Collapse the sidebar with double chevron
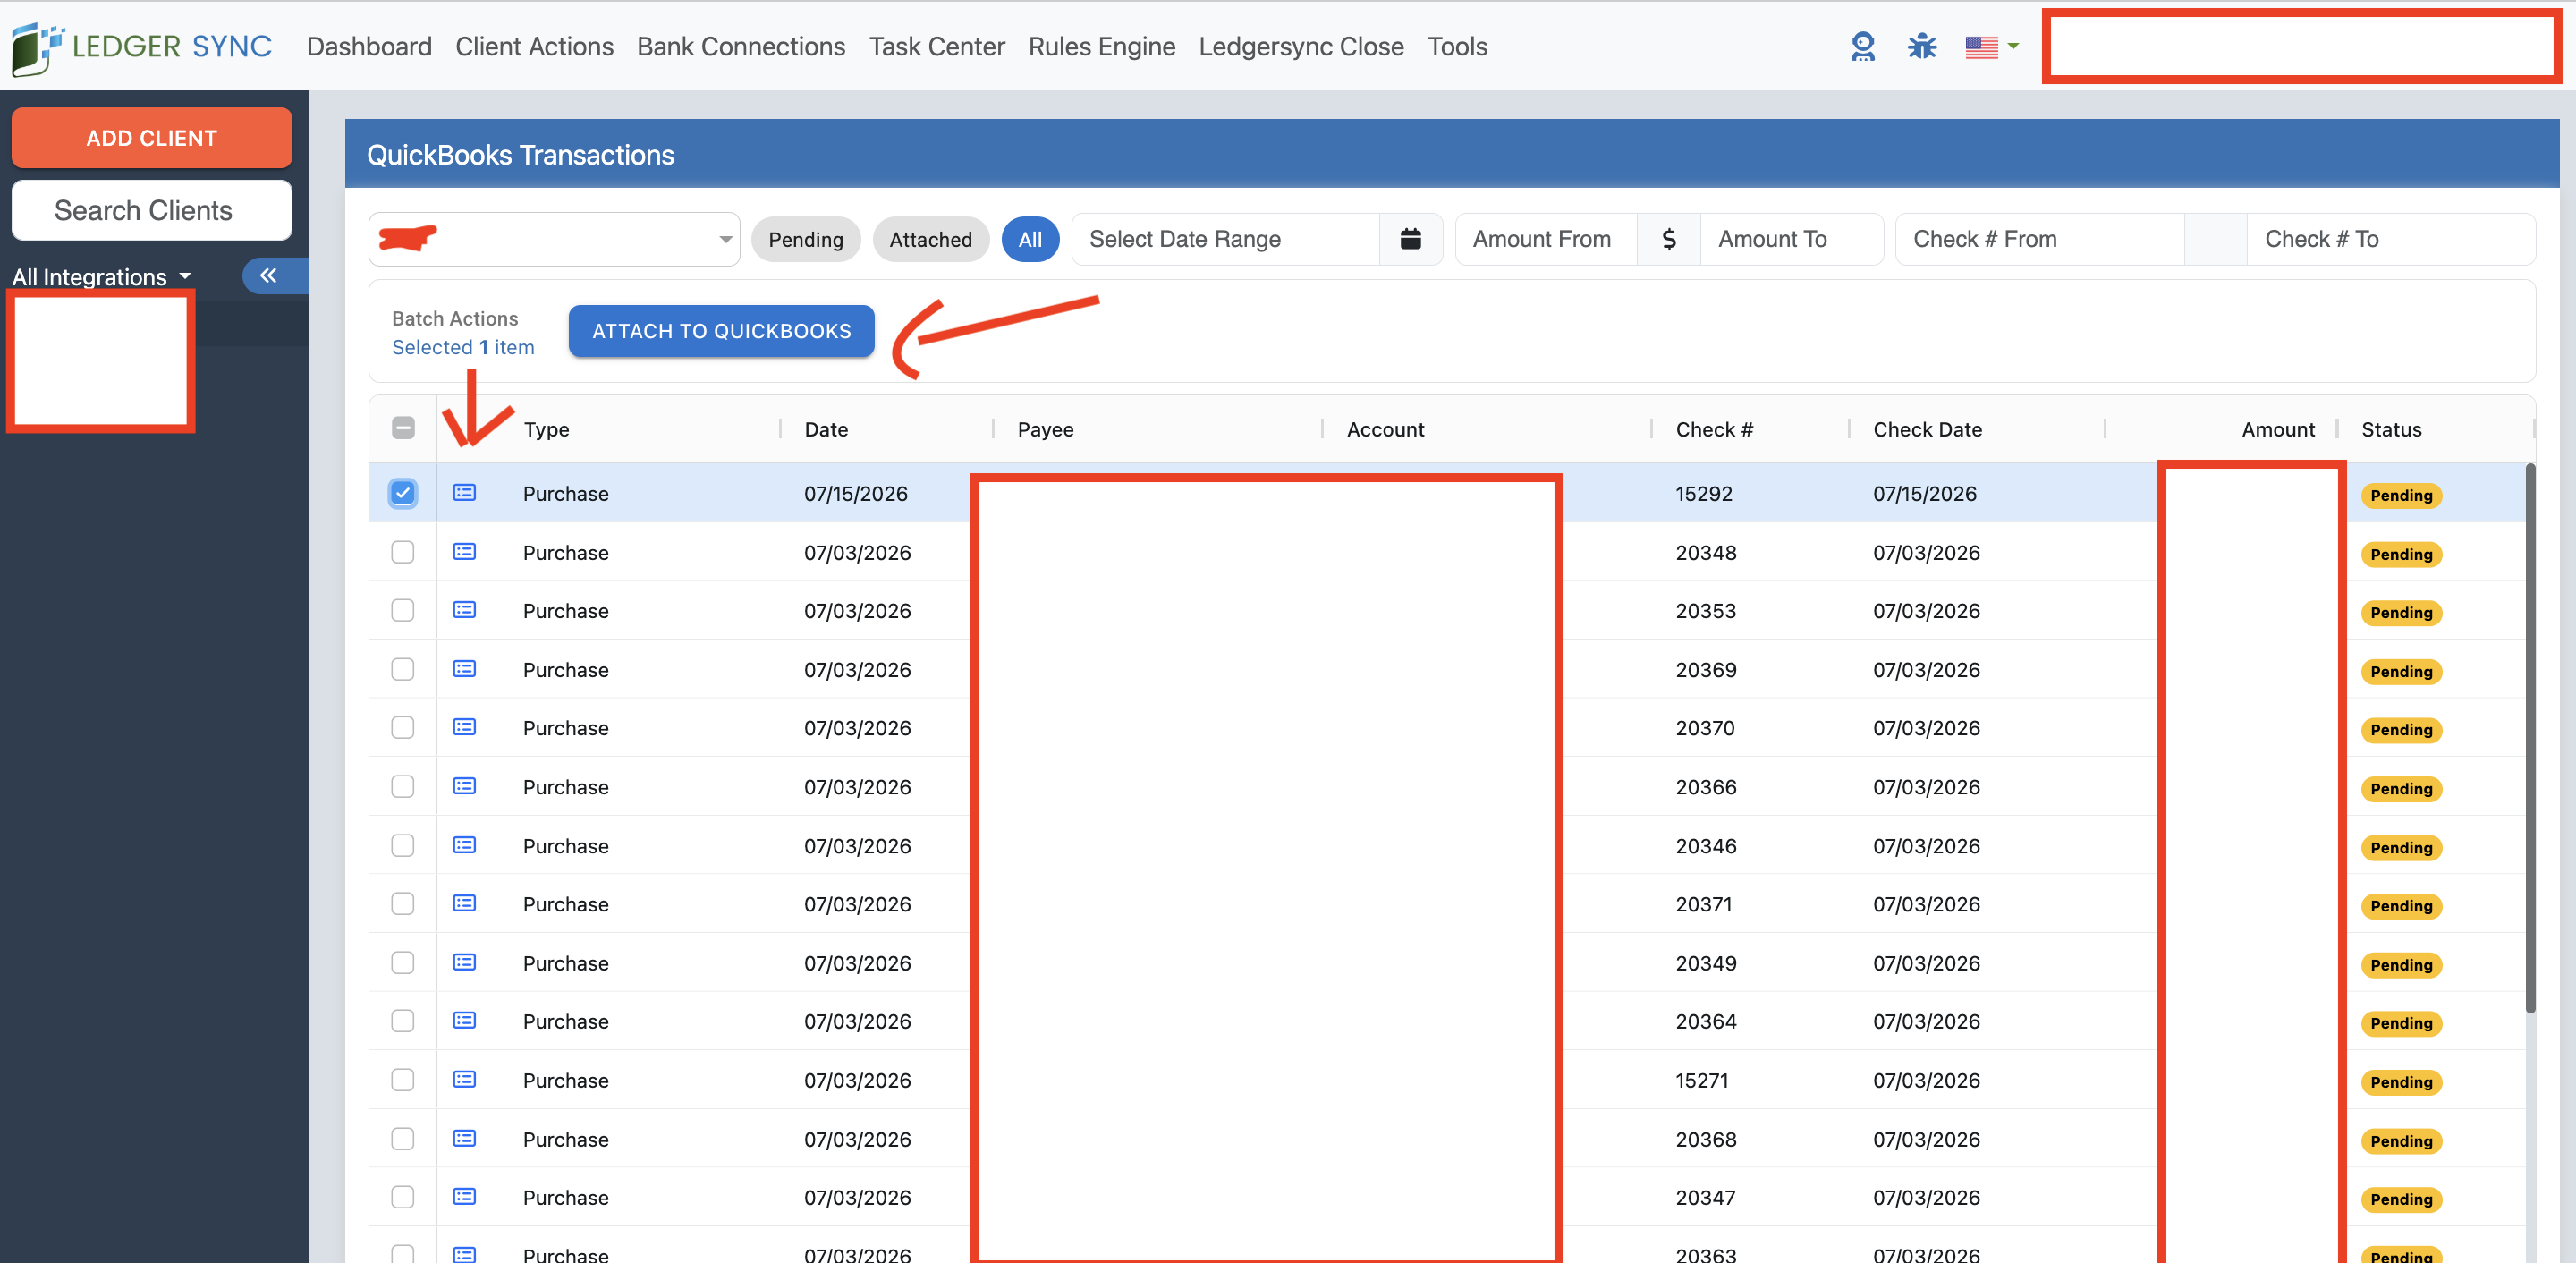The width and height of the screenshot is (2576, 1263). pos(268,275)
